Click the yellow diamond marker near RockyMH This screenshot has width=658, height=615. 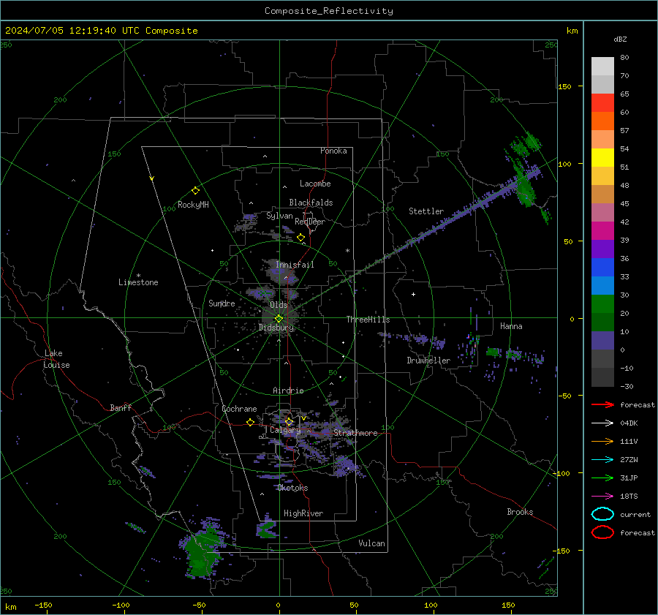195,191
